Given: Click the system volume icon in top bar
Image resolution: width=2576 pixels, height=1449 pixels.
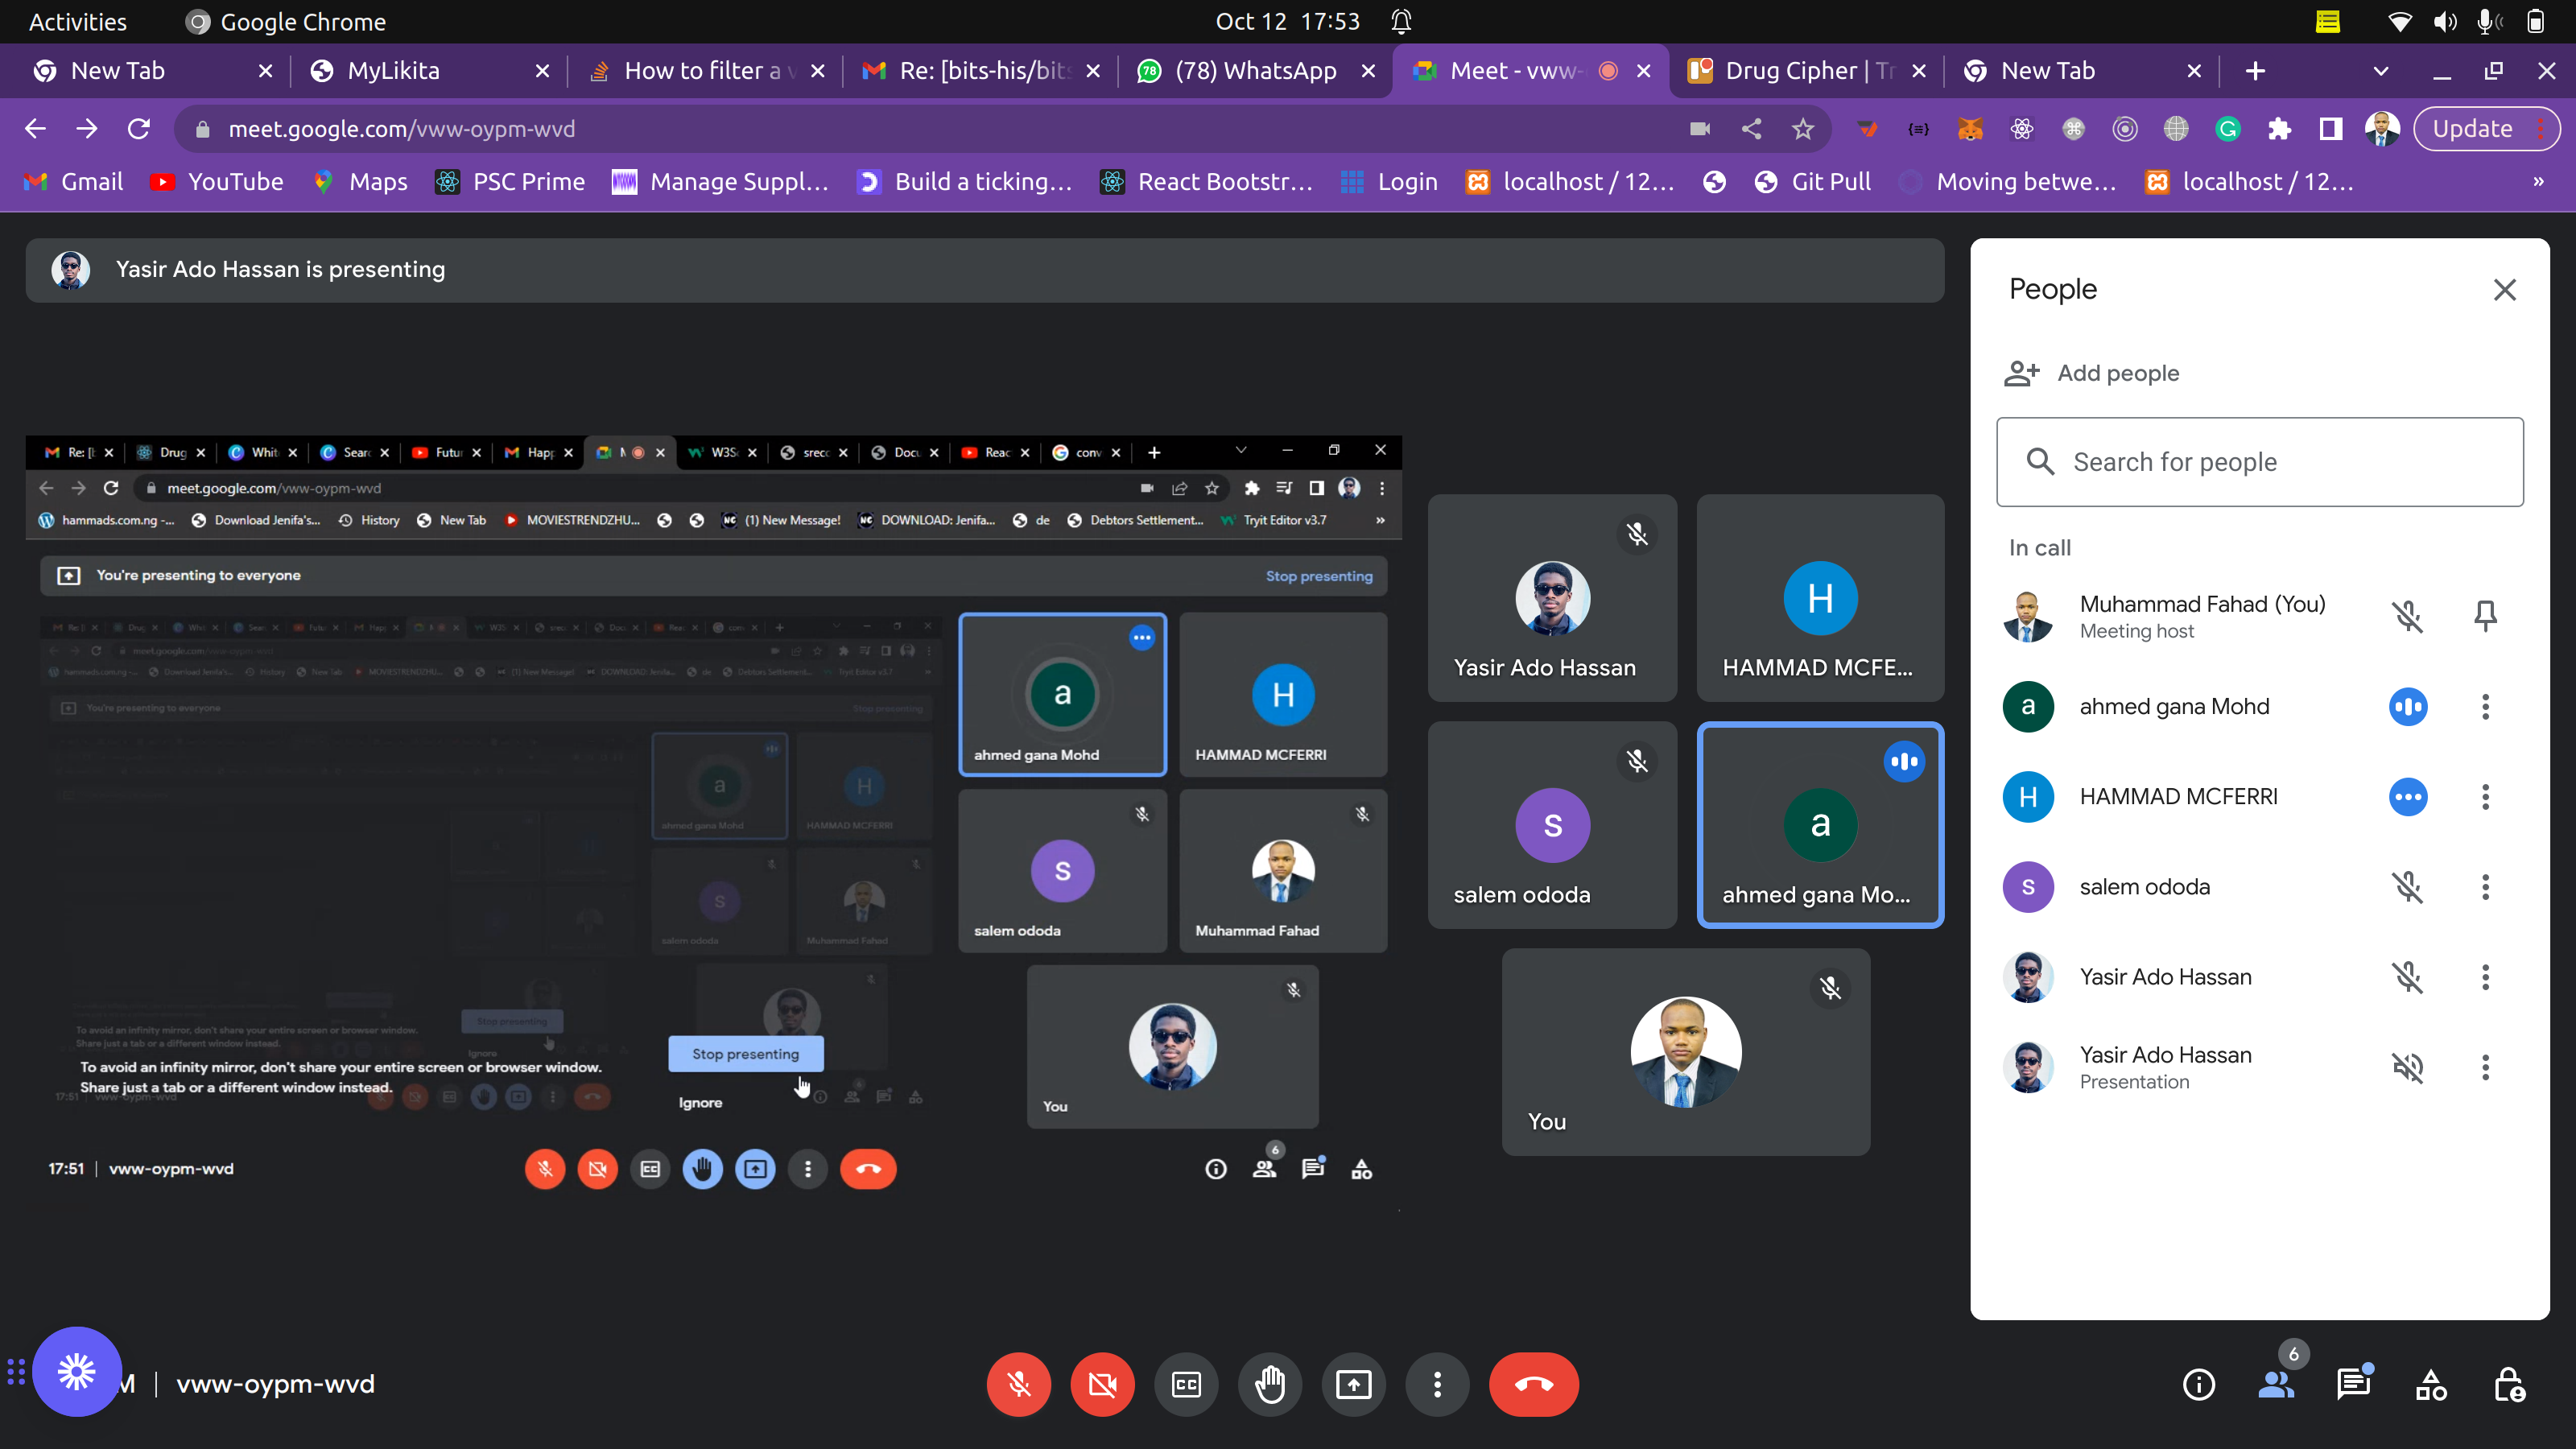Looking at the screenshot, I should point(2445,21).
